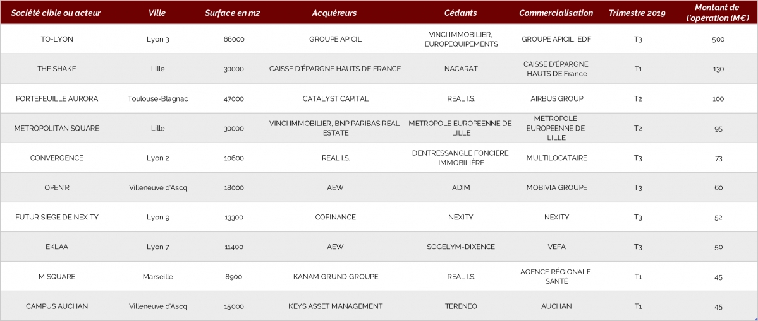This screenshot has width=758, height=321.
Task: Click the COFINANCE acquirer cell
Action: pyautogui.click(x=335, y=218)
